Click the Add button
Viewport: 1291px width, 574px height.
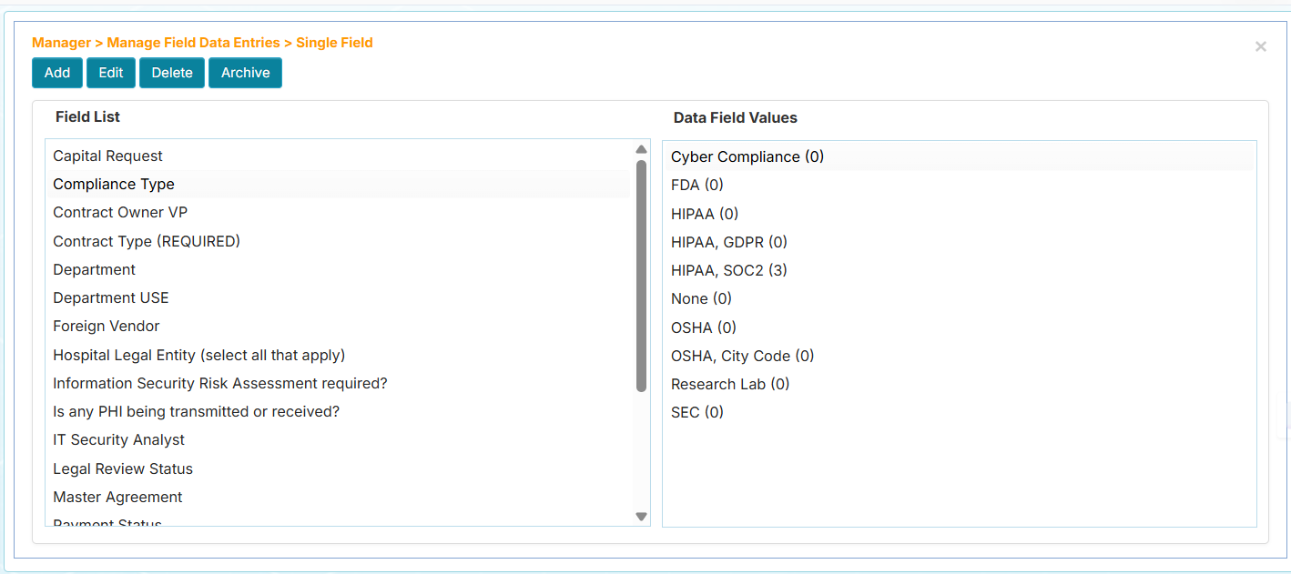[56, 73]
